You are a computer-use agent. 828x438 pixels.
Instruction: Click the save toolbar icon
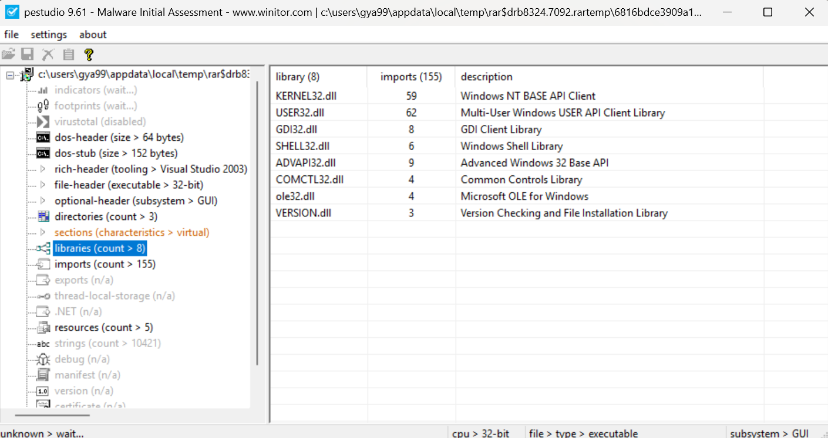coord(28,55)
